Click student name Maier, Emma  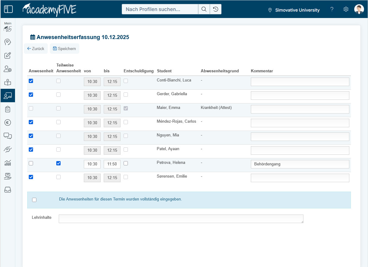(x=169, y=108)
